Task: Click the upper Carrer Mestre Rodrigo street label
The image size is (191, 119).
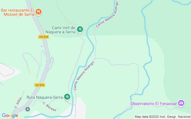Action: coord(107,15)
